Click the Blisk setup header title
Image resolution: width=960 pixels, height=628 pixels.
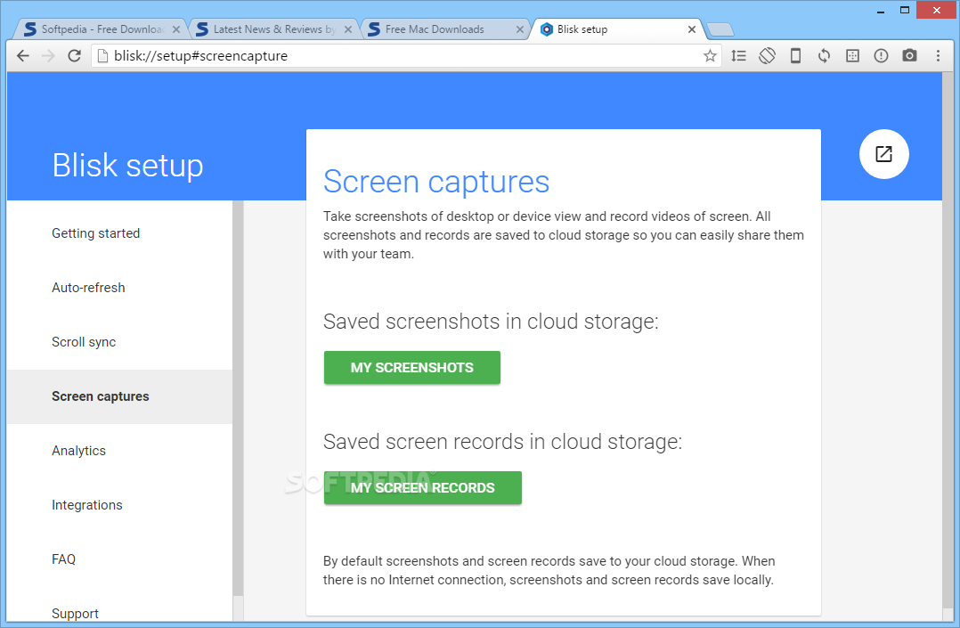(x=127, y=166)
